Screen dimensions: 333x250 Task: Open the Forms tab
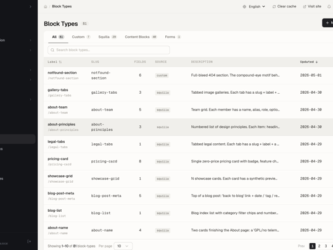[x=173, y=37]
